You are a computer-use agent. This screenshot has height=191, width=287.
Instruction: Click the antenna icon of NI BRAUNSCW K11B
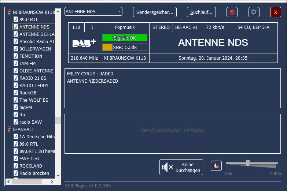[x=9, y=12]
